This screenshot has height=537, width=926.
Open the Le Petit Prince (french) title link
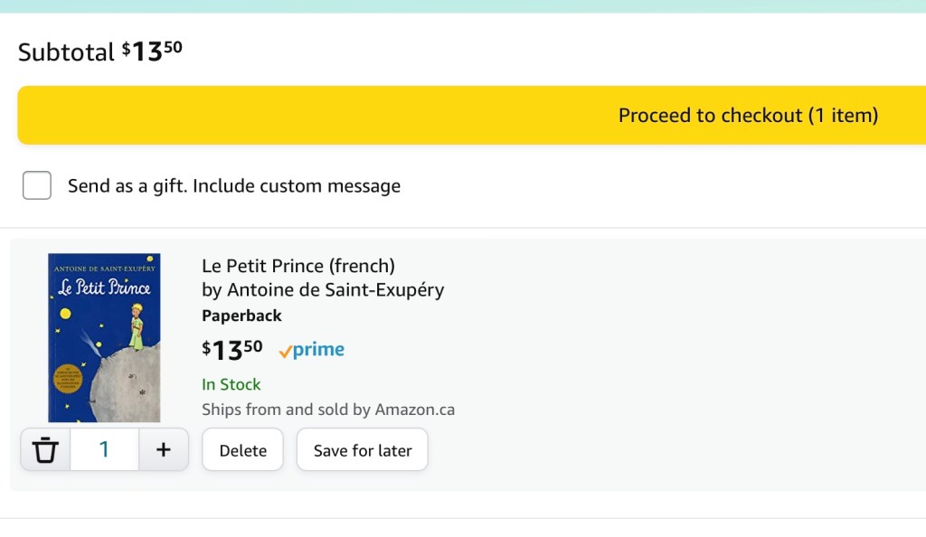click(x=298, y=266)
